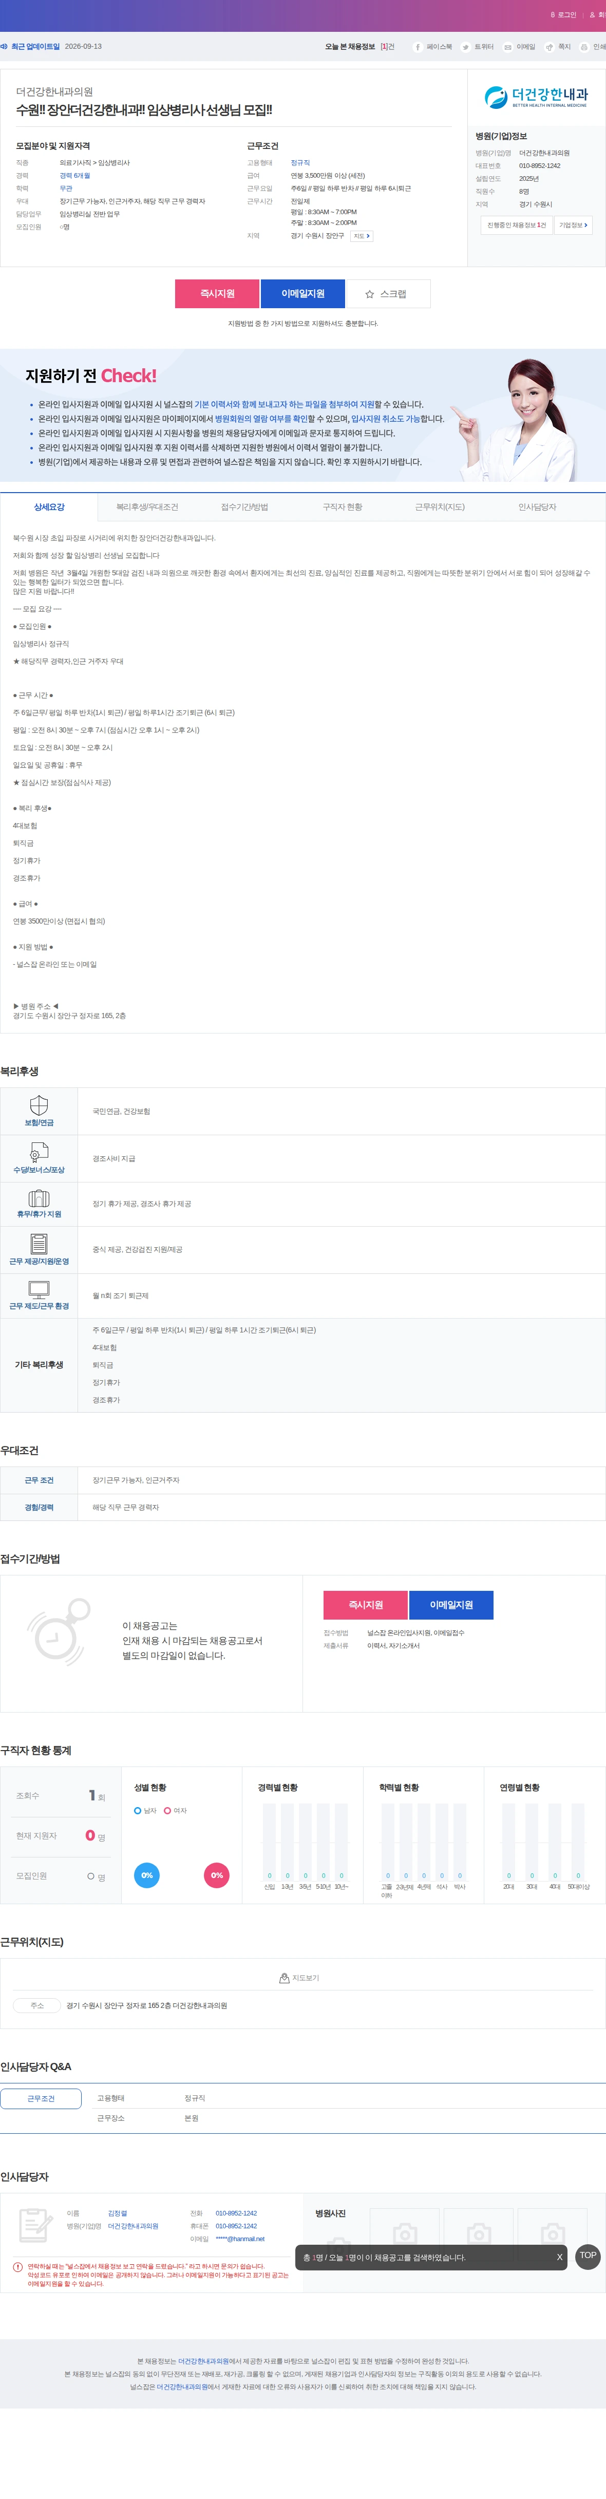Share the posting via the Facebook icon
Image resolution: width=606 pixels, height=2499 pixels.
pos(418,47)
